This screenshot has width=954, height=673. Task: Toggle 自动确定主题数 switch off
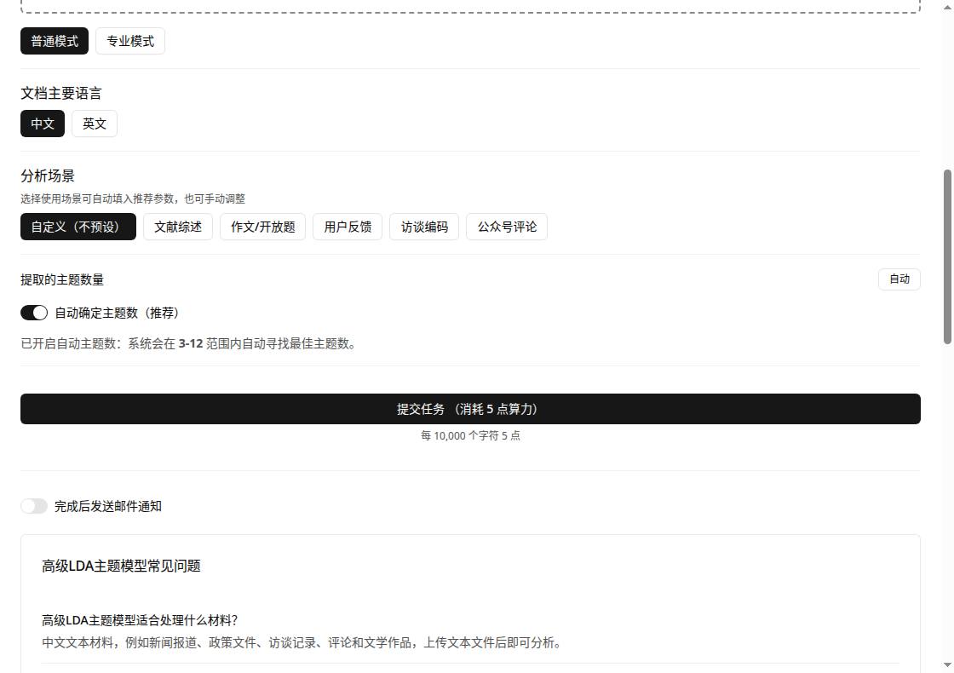point(34,313)
